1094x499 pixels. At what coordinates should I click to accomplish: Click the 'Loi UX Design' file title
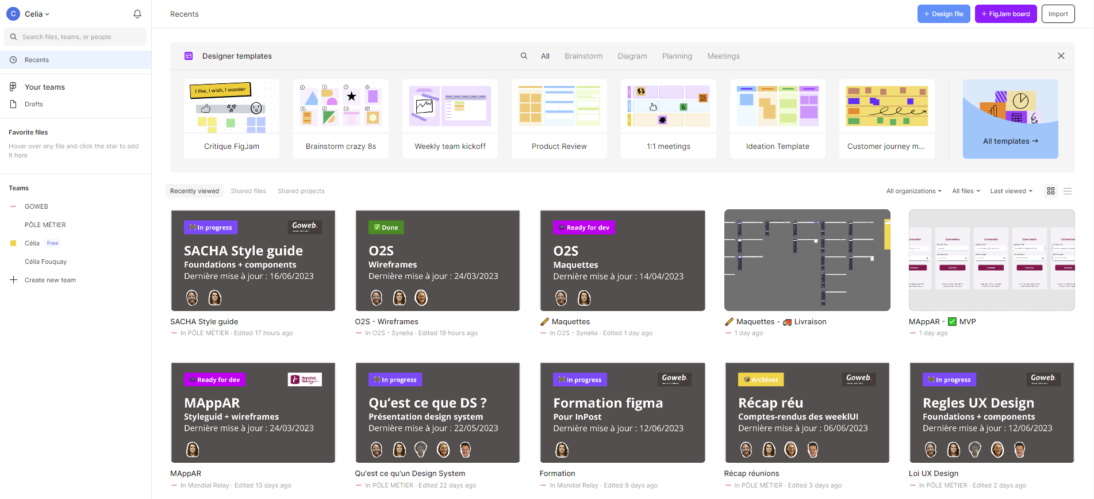[x=933, y=473]
